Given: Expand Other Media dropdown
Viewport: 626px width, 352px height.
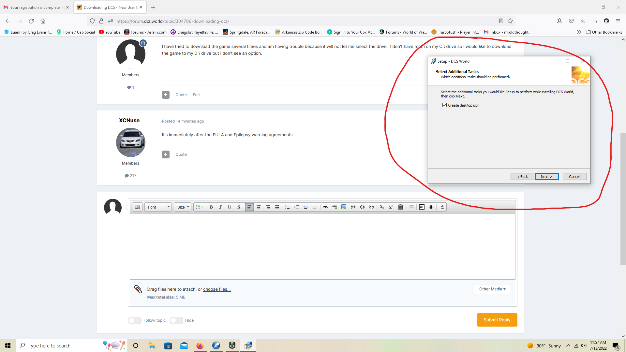Looking at the screenshot, I should (x=492, y=289).
